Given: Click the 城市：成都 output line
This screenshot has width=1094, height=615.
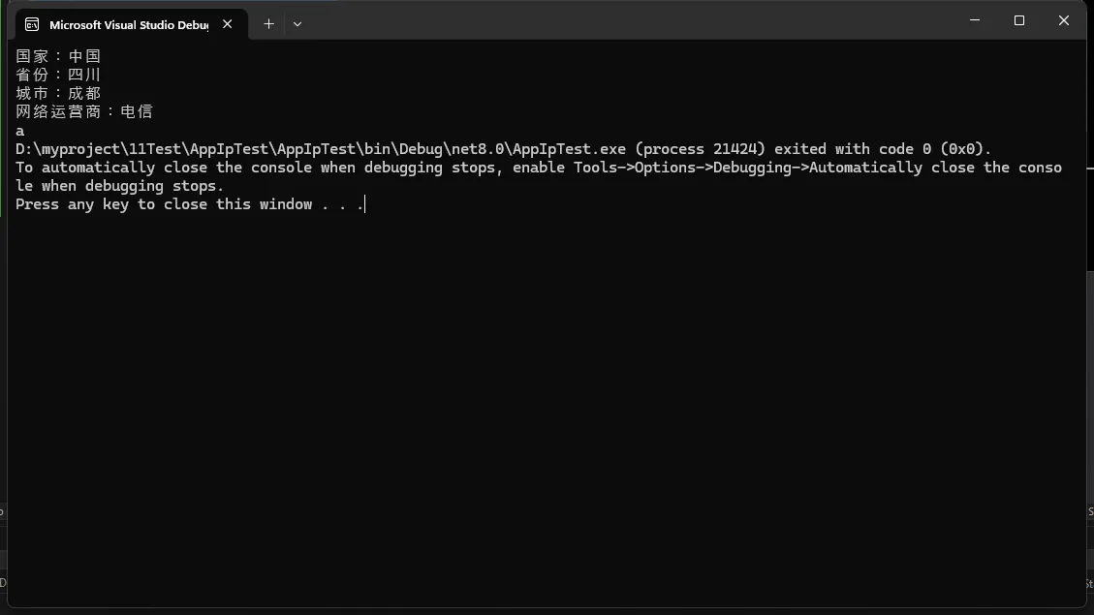Looking at the screenshot, I should click(x=58, y=93).
